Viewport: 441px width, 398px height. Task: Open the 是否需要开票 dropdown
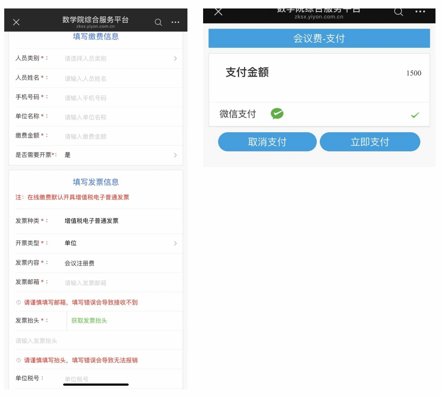pos(175,155)
